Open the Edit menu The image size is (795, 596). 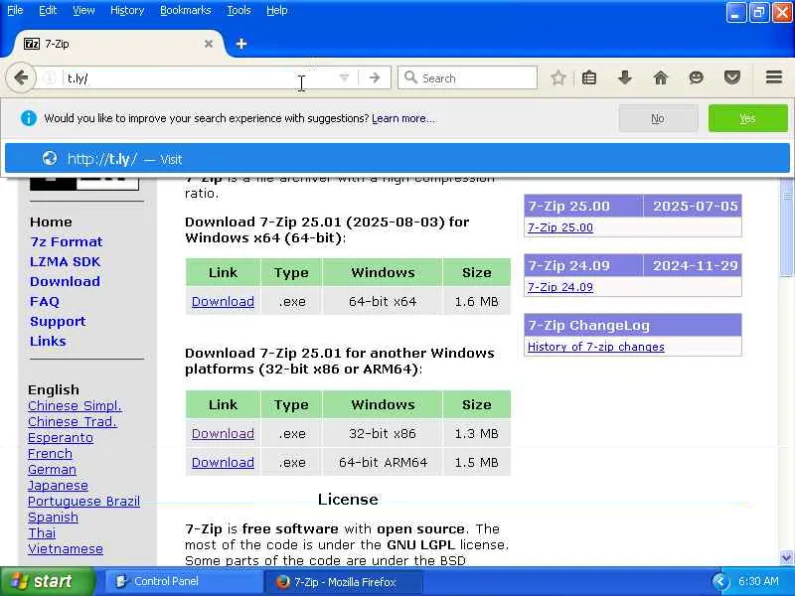pos(48,10)
